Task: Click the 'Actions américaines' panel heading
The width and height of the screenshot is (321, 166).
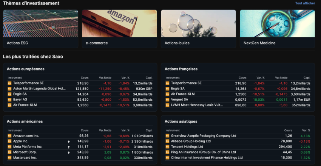Action: point(25,121)
